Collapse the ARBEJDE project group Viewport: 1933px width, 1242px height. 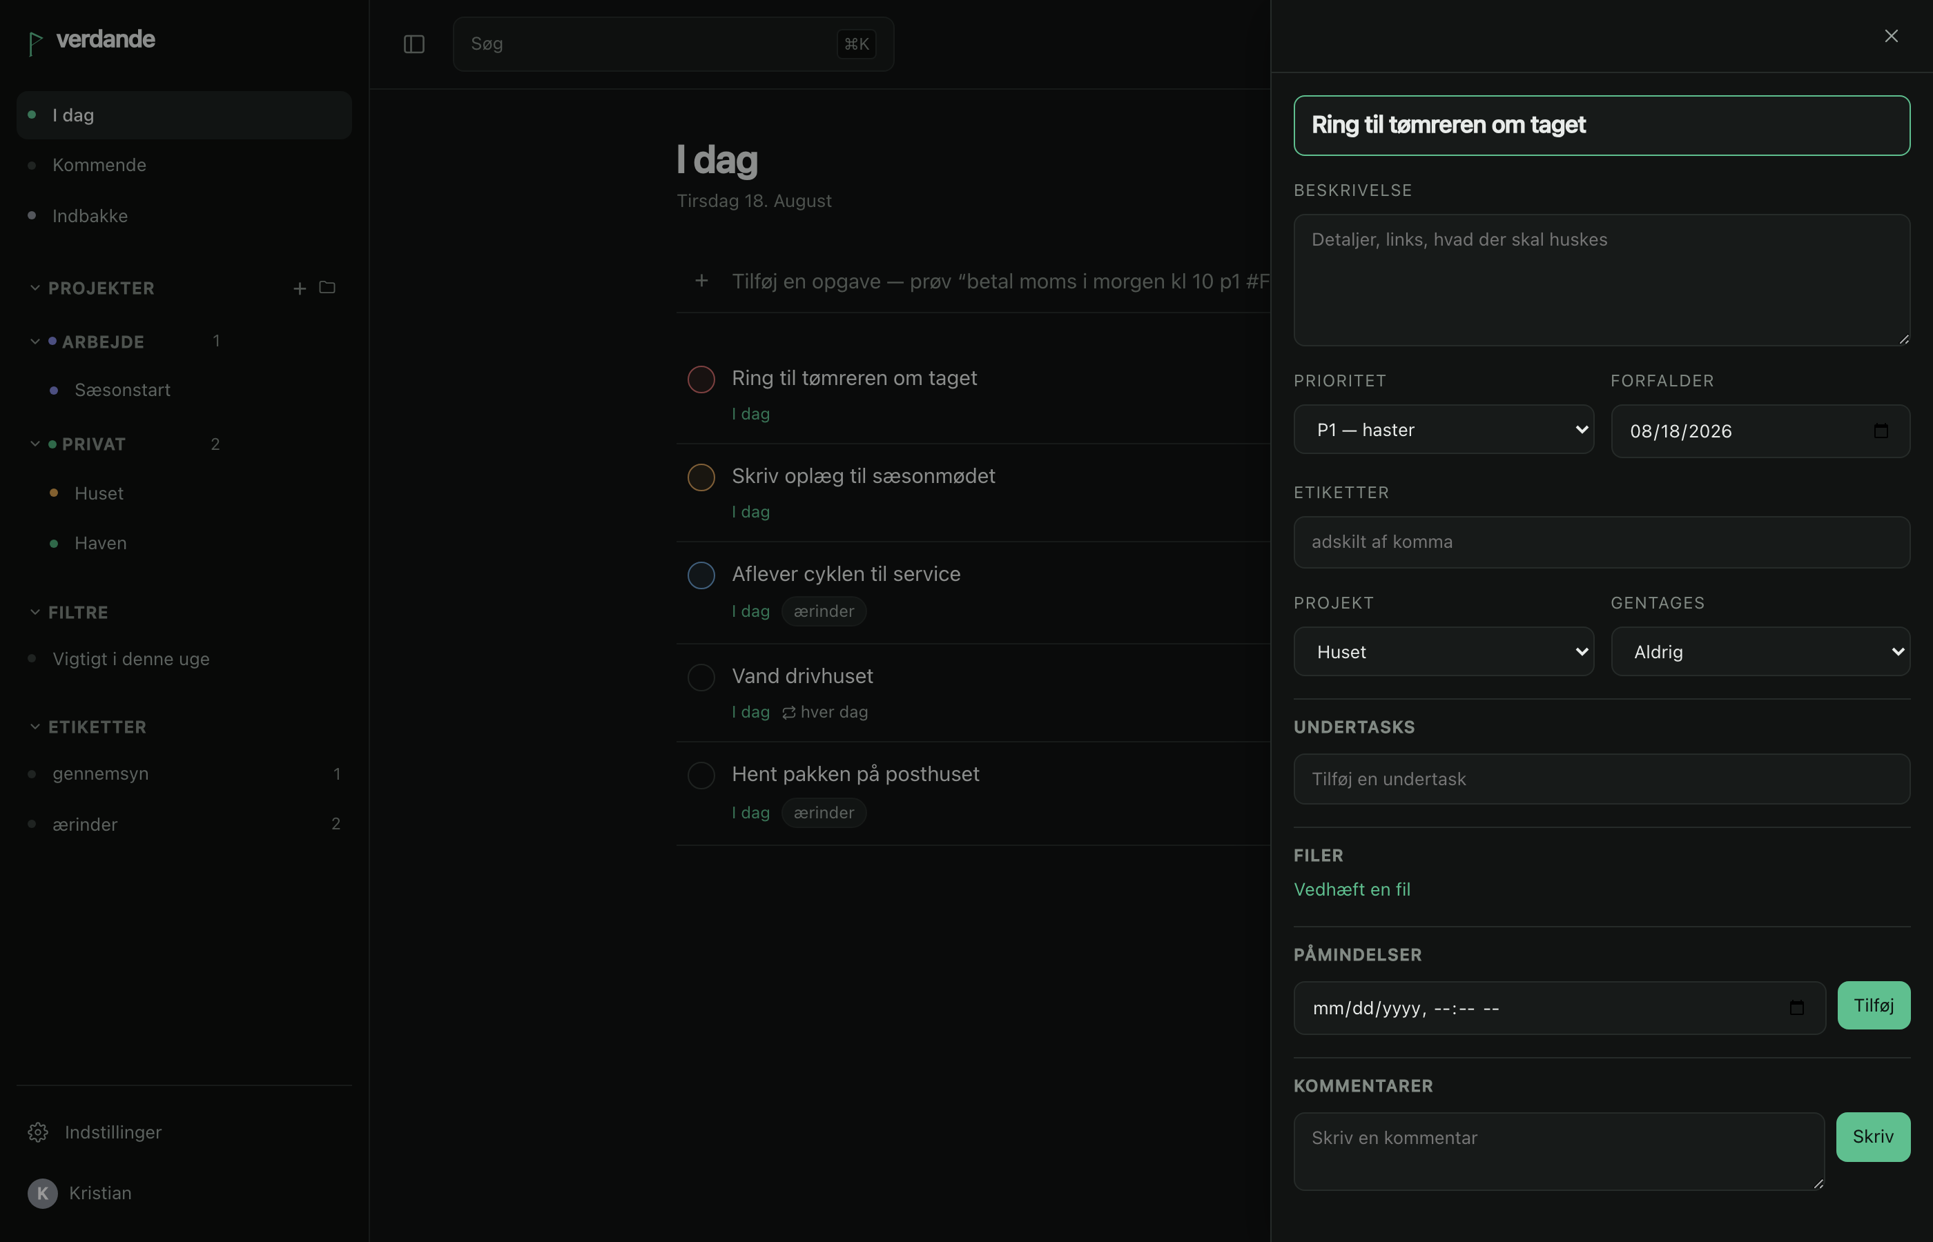(x=35, y=341)
